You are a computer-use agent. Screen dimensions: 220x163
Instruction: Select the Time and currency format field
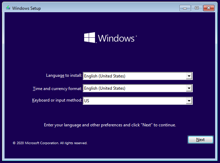138,88
